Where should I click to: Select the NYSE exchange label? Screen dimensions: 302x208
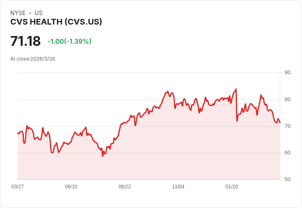pos(18,13)
